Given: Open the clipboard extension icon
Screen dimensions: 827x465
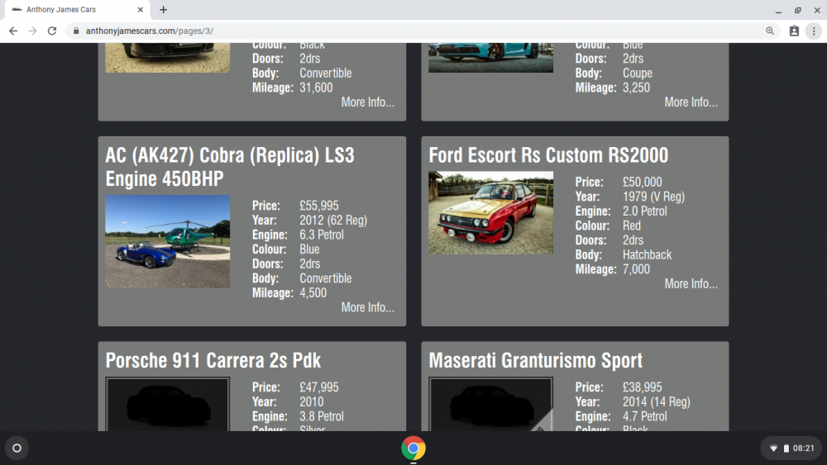Looking at the screenshot, I should (794, 31).
